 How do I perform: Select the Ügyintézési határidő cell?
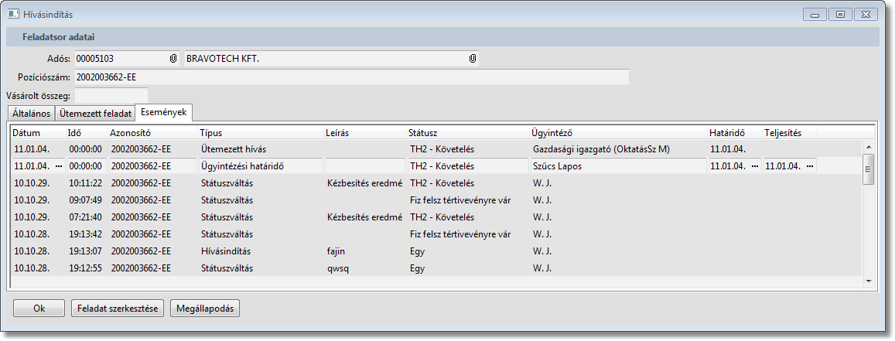tap(261, 166)
